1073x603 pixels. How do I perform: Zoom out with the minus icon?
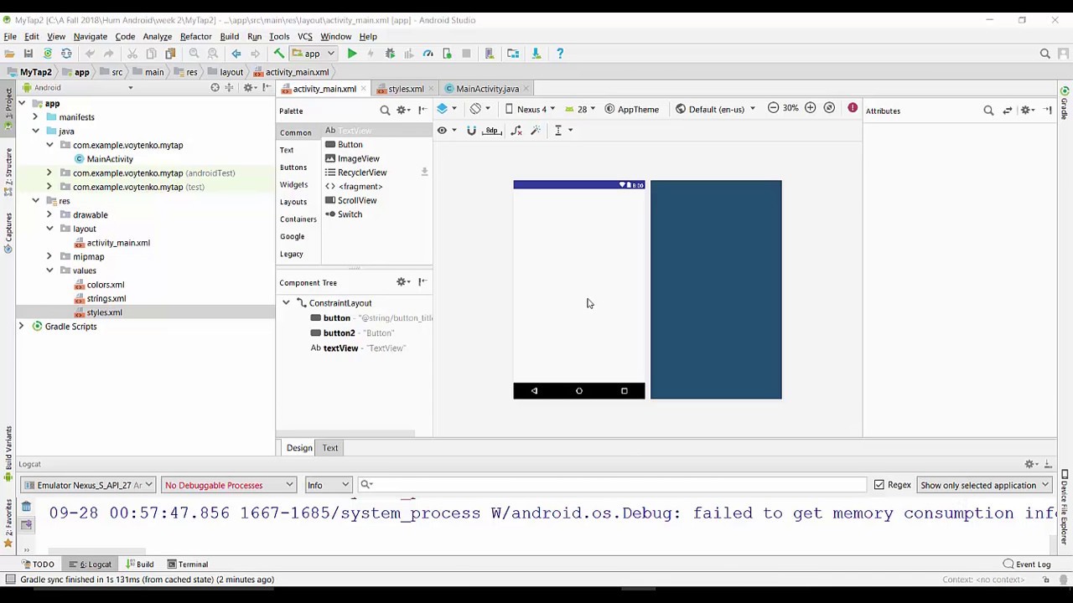(773, 108)
